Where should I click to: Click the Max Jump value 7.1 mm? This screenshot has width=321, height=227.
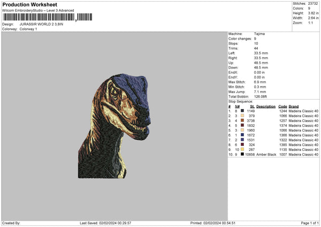point(260,92)
